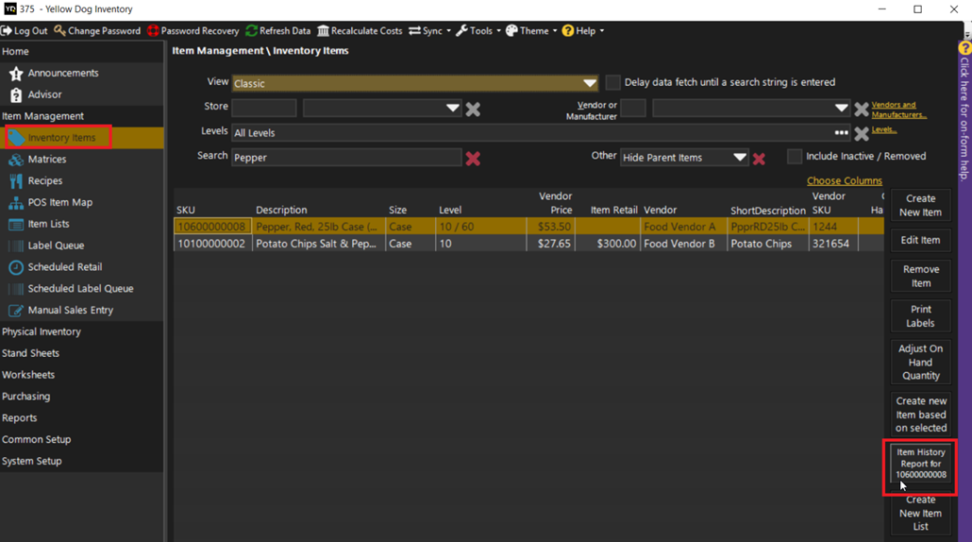Click Adjust On Hand Quantity button

pos(920,363)
